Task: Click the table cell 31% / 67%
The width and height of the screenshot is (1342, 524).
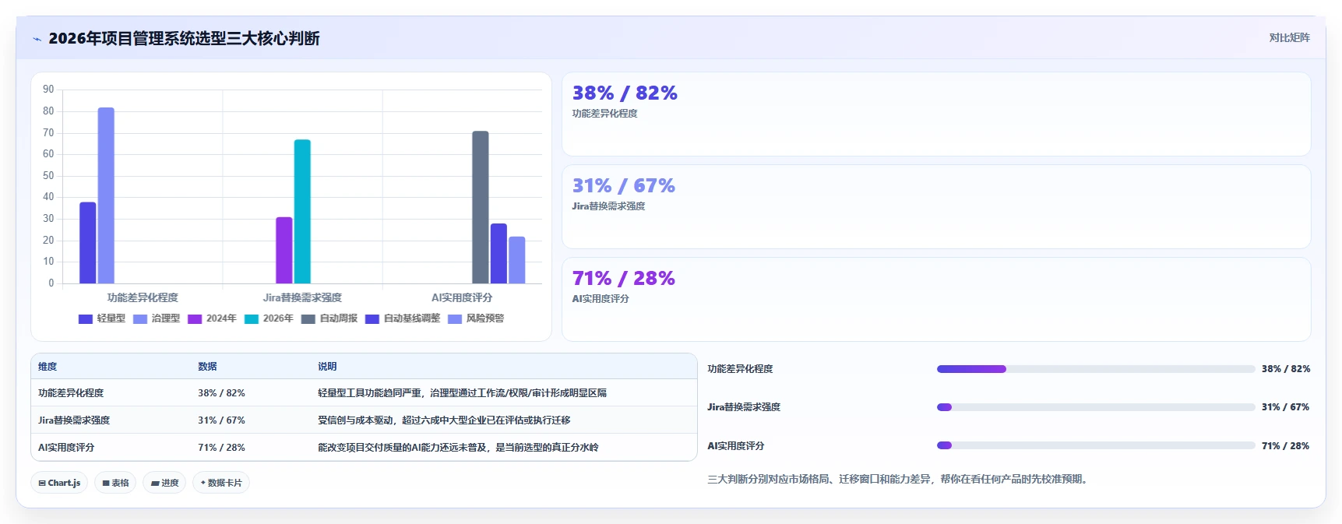Action: 221,420
